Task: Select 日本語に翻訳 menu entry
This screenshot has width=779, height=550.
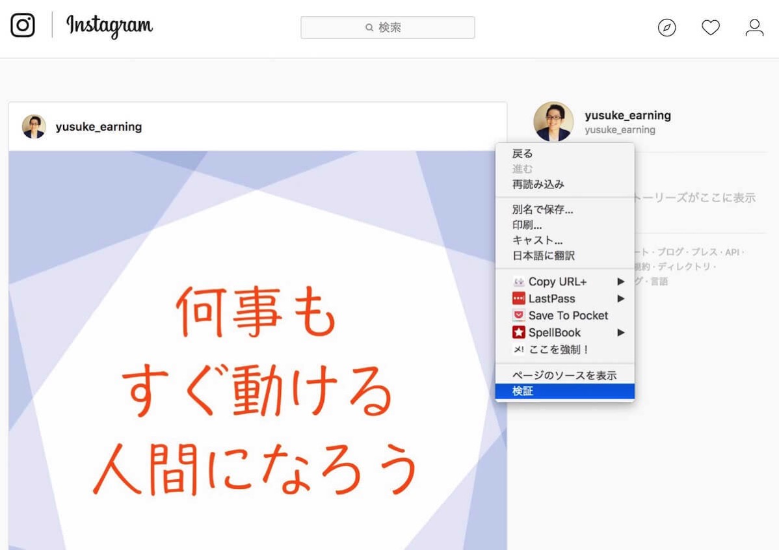Action: point(565,256)
